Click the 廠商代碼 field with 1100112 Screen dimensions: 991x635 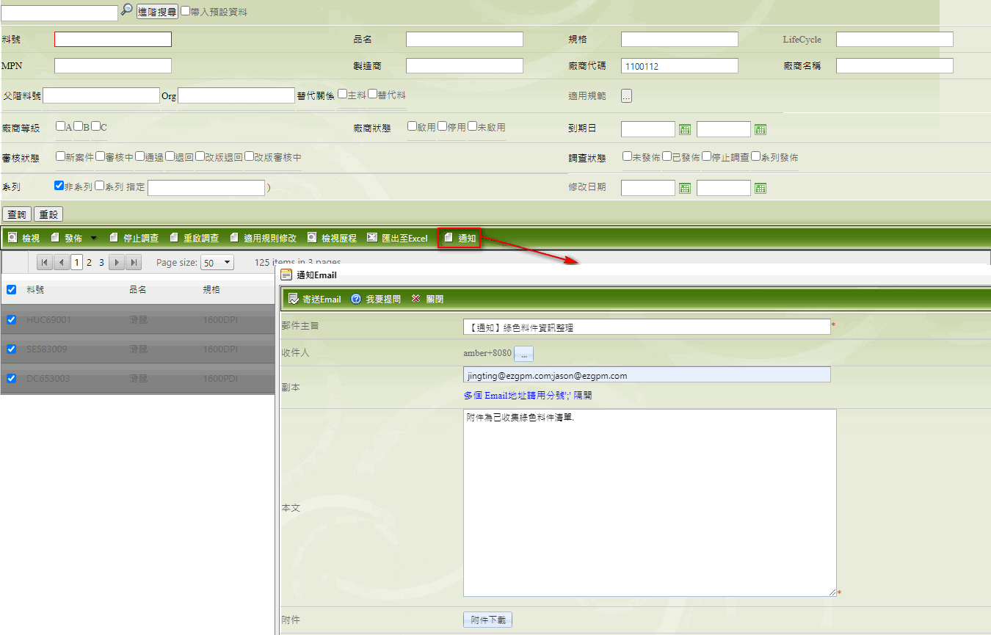pyautogui.click(x=680, y=66)
